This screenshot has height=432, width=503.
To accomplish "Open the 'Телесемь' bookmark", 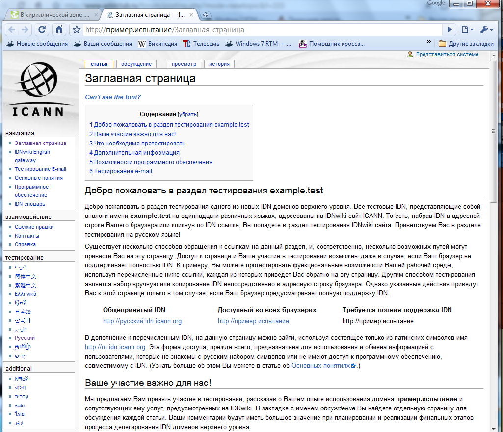I will tap(201, 44).
